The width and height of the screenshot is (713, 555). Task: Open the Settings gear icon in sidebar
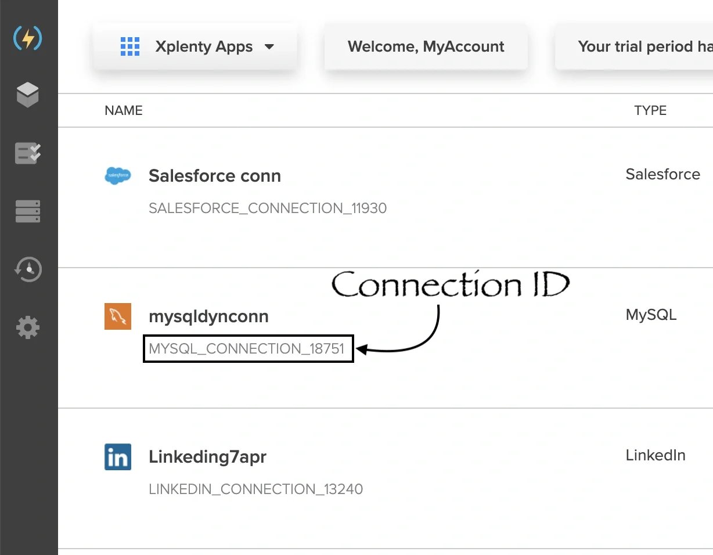[x=28, y=328]
